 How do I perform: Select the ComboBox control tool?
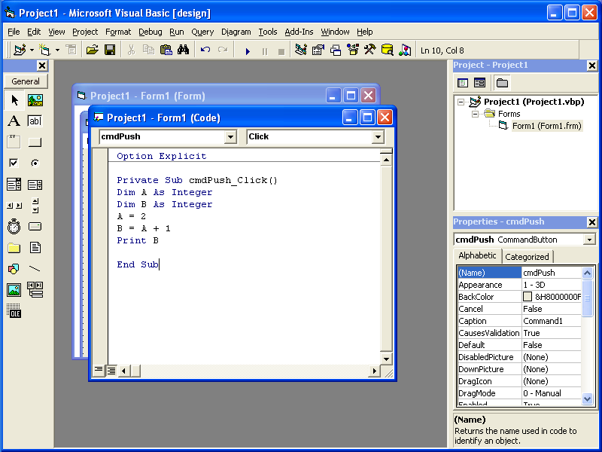click(14, 185)
